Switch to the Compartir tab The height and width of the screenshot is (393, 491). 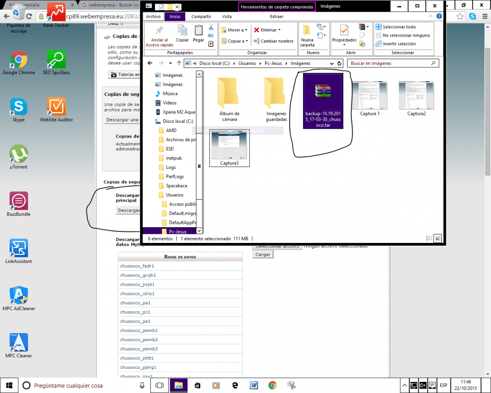(201, 16)
